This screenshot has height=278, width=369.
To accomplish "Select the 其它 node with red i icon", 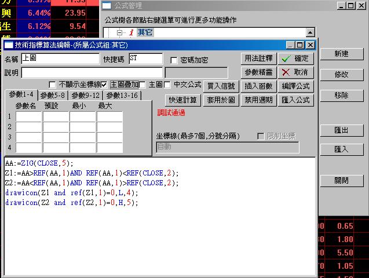I will [x=145, y=32].
